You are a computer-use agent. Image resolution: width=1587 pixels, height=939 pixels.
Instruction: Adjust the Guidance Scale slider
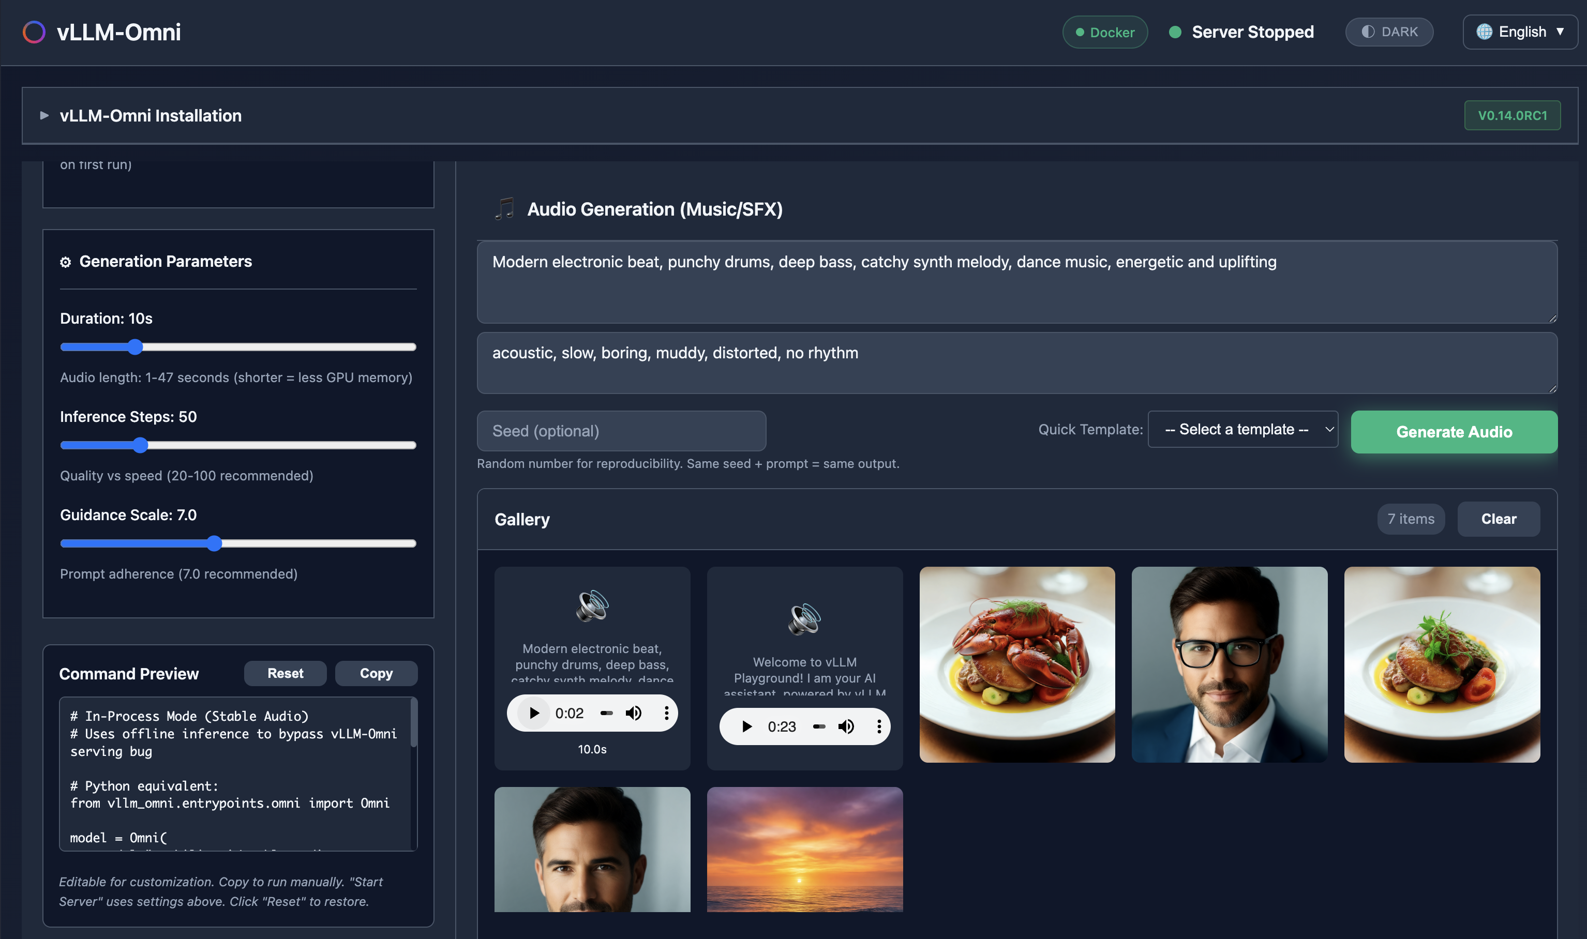click(215, 543)
